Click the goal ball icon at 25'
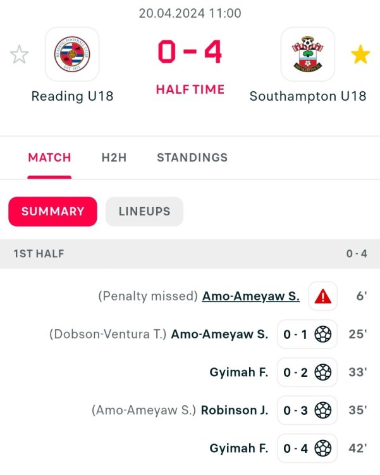380x475 pixels. pyautogui.click(x=322, y=334)
